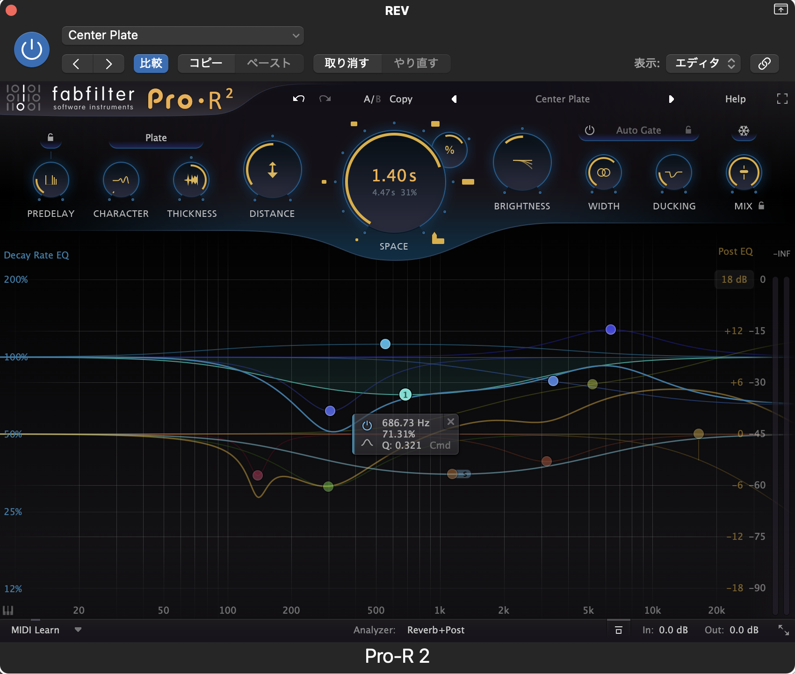Open the Plate character style selector
This screenshot has height=674, width=795.
coord(156,138)
